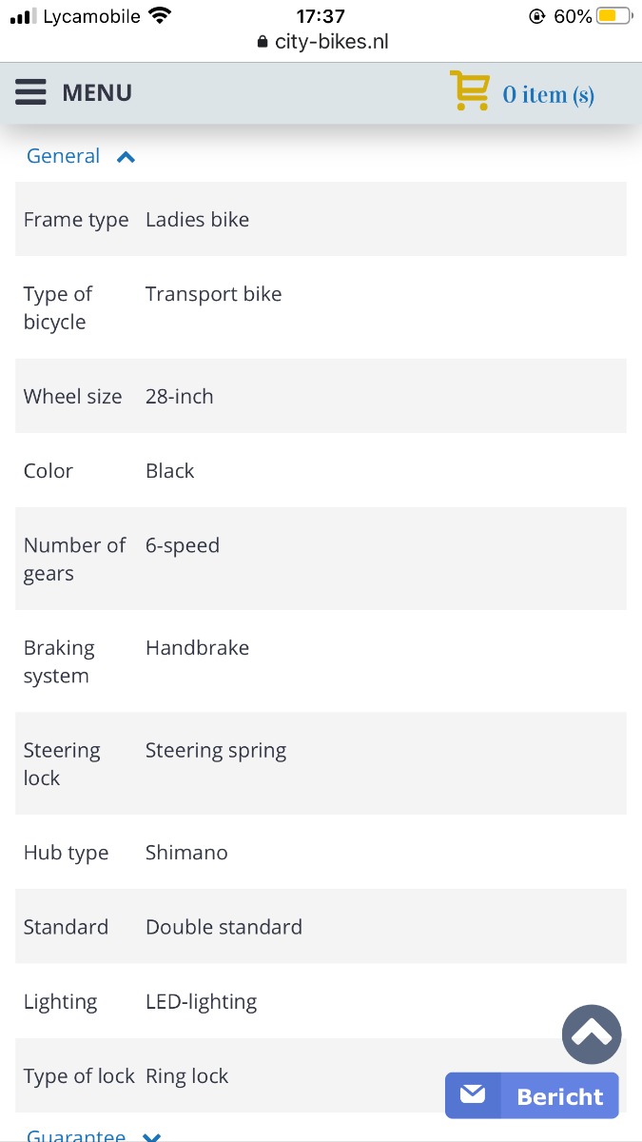Click the shopping cart icon
The image size is (642, 1142).
469,91
